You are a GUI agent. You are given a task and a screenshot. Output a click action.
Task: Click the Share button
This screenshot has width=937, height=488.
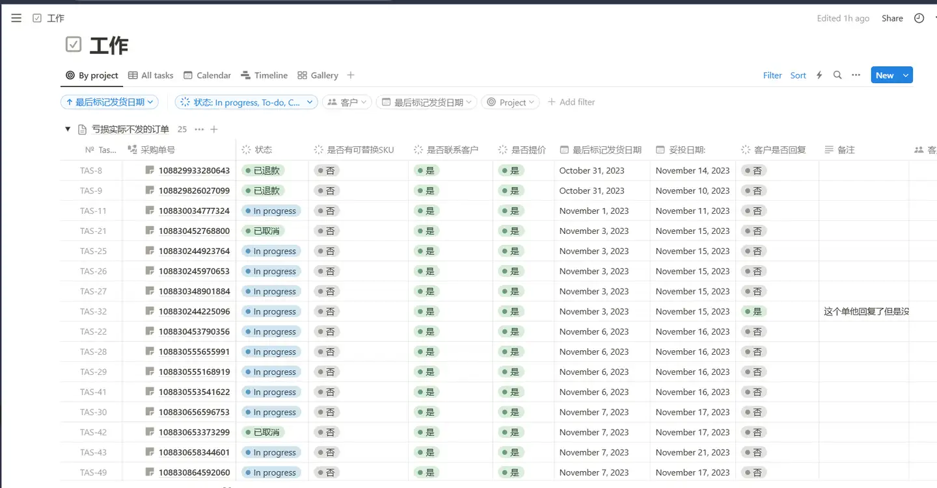click(892, 18)
